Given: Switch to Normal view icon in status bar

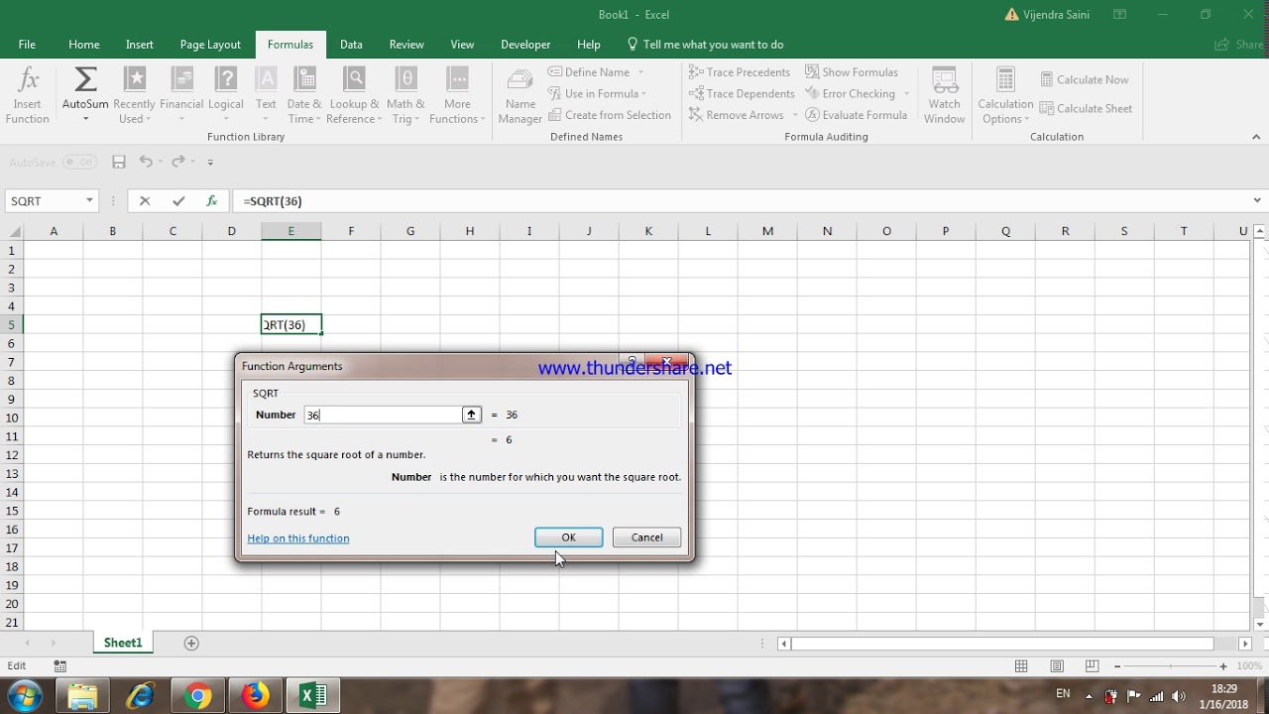Looking at the screenshot, I should tap(1021, 666).
